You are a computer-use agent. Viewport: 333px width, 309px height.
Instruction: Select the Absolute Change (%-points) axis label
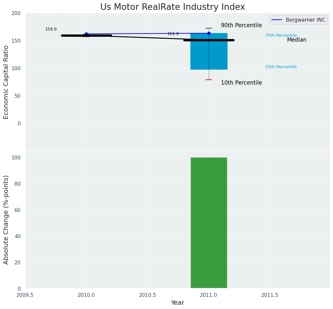click(x=6, y=220)
